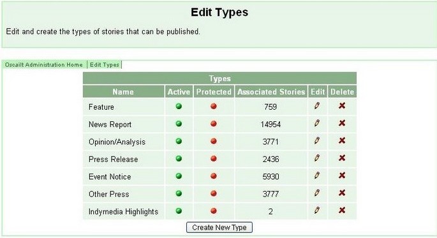The width and height of the screenshot is (437, 238).
Task: Click the Press Release name cell
Action: [x=124, y=159]
